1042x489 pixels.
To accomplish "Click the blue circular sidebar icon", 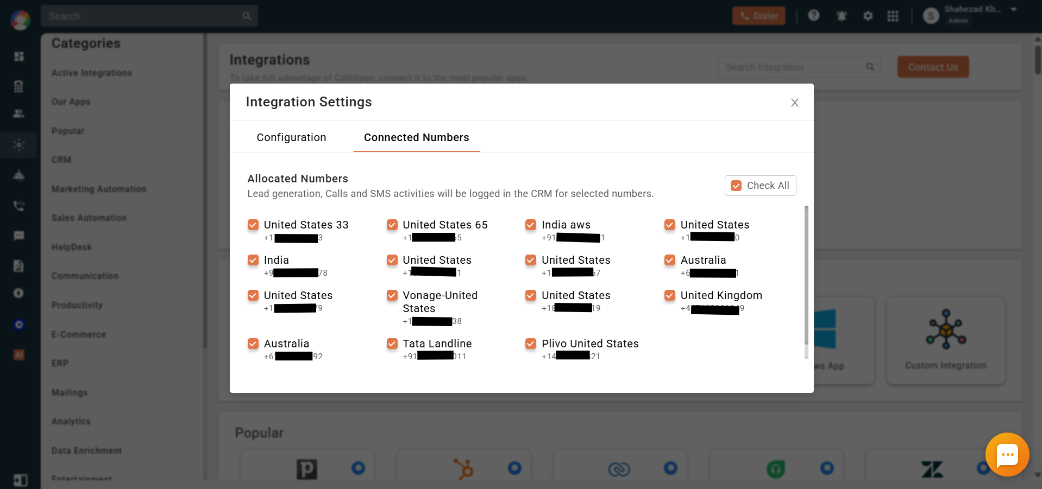I will (19, 325).
